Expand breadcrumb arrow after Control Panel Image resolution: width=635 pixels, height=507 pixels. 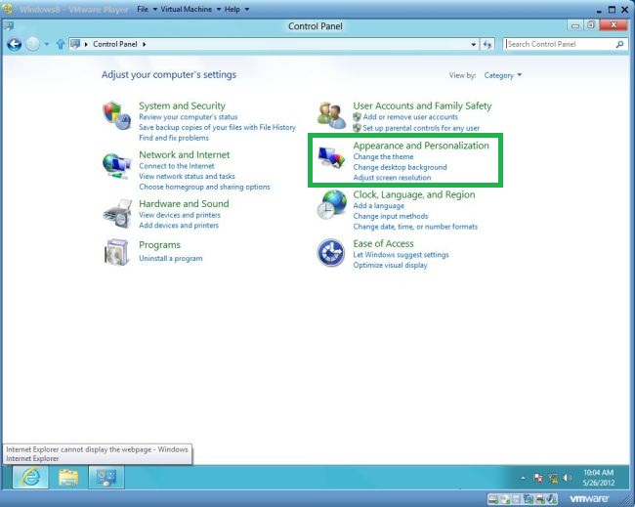point(145,44)
